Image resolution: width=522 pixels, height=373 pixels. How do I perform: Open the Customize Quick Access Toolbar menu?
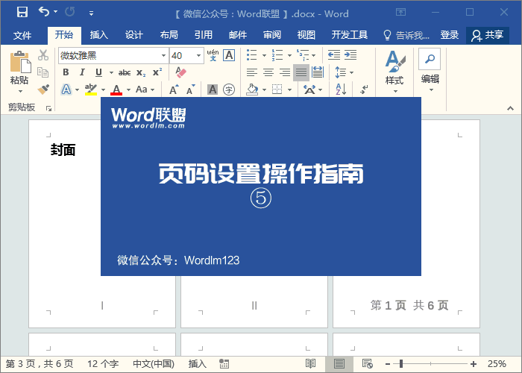91,13
